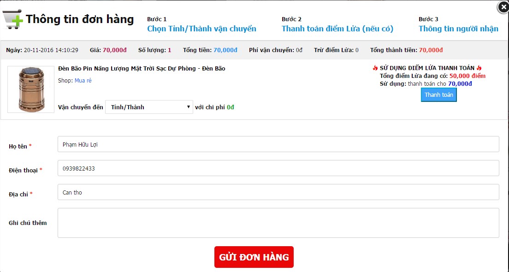Click the Họ tên input field

point(278,144)
